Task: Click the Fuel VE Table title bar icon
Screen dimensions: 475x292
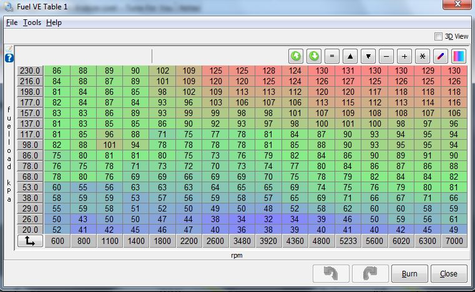Action: (x=9, y=7)
